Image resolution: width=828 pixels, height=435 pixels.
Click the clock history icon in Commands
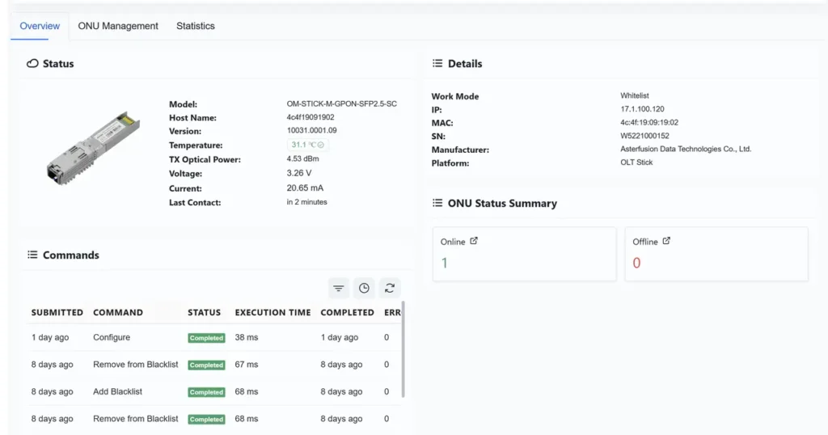tap(365, 289)
